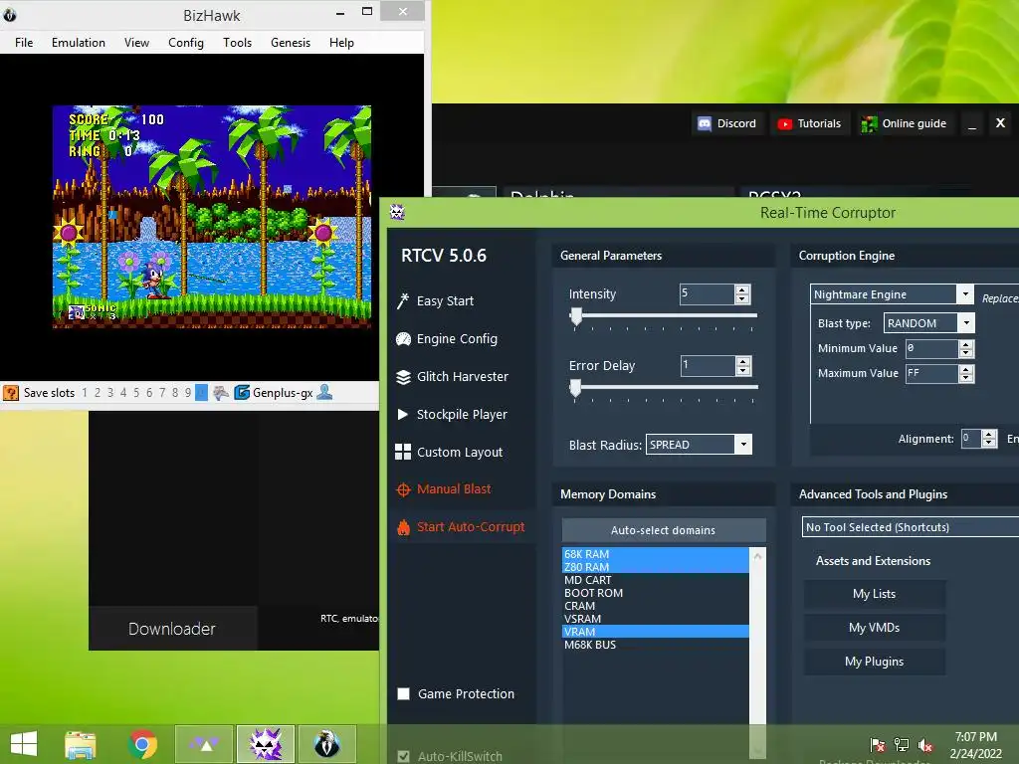
Task: Open the My Plugins button
Action: pos(874,662)
